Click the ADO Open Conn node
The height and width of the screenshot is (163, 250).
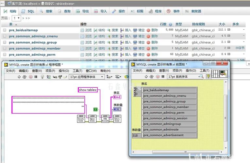coord(92,119)
